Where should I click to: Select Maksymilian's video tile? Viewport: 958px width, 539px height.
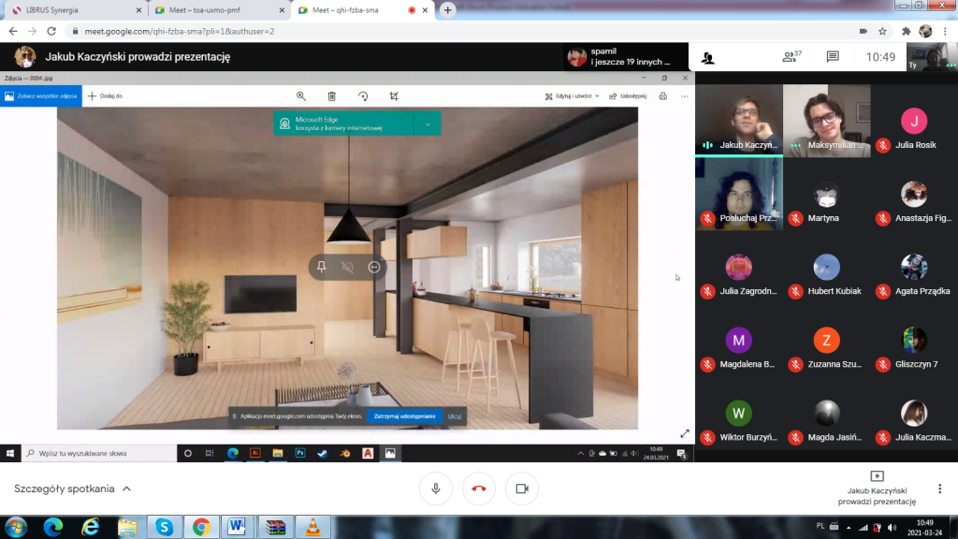point(826,120)
